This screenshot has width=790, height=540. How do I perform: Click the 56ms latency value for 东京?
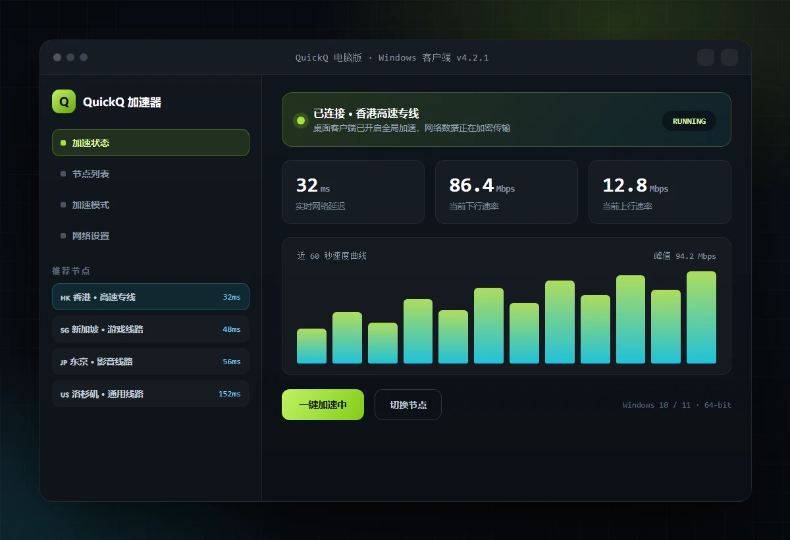coord(232,362)
